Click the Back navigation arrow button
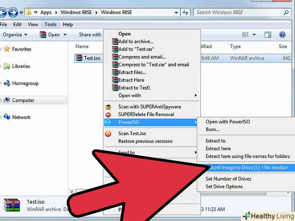Viewport: 295px width, 221px height. (2, 13)
